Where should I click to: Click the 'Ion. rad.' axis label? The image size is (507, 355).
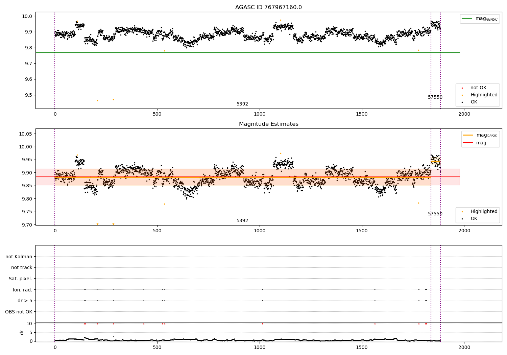(x=23, y=290)
